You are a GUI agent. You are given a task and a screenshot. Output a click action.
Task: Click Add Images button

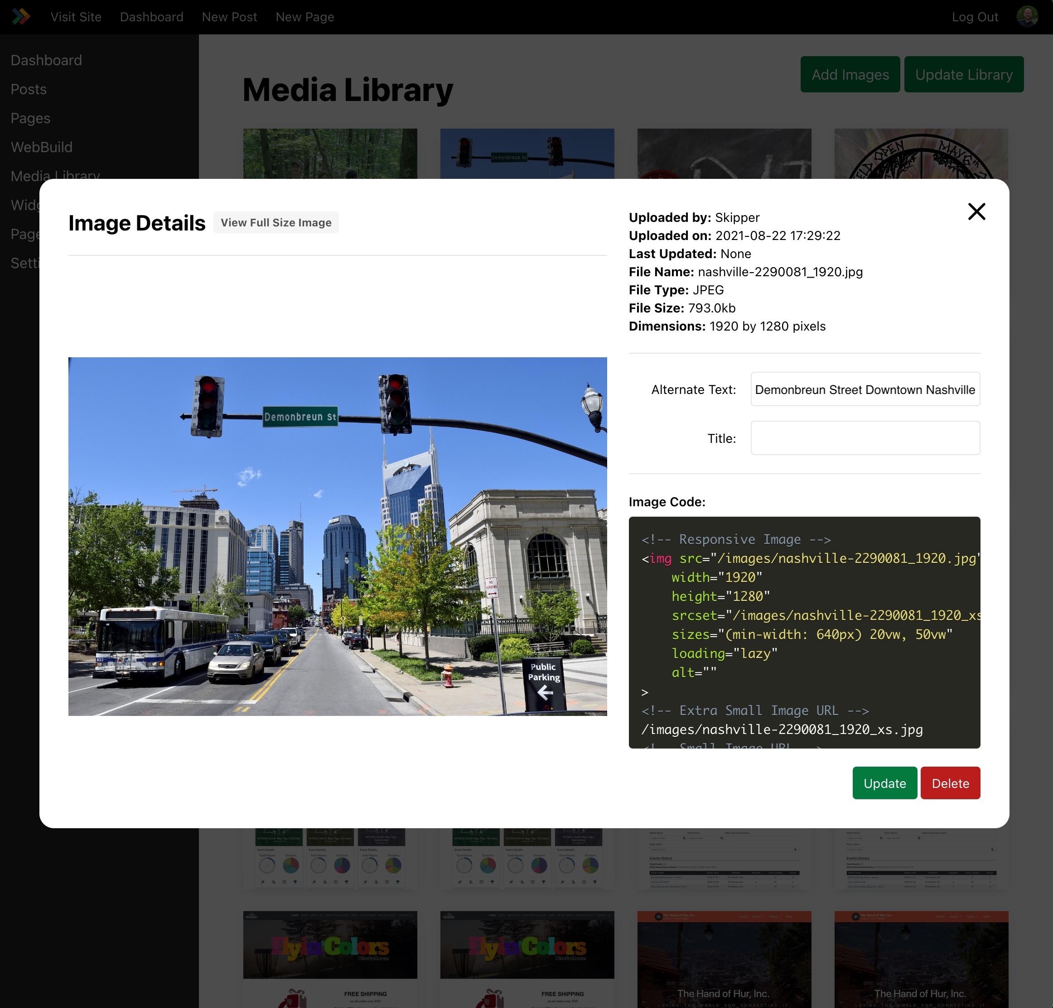850,74
